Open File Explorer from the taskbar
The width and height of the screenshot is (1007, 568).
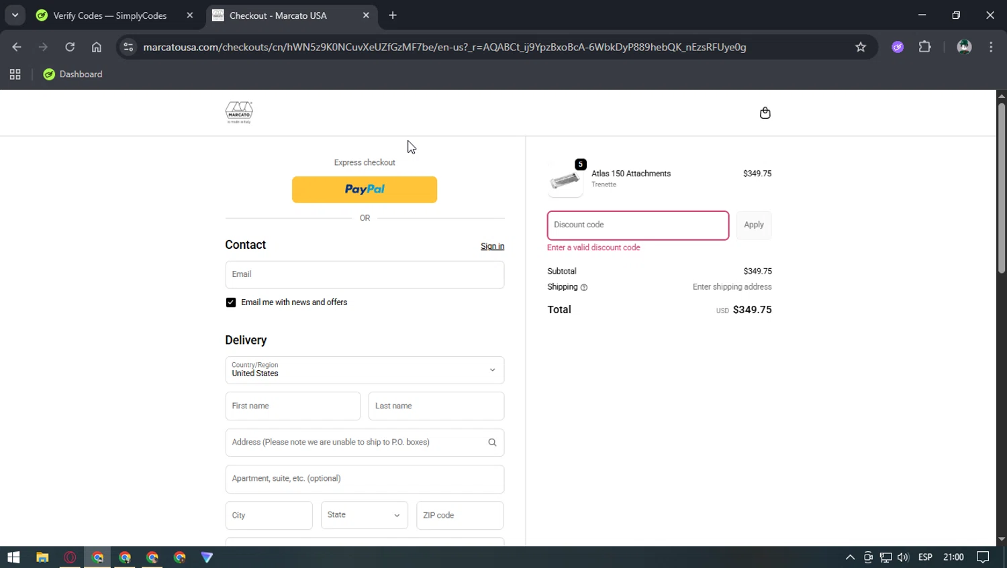tap(42, 557)
